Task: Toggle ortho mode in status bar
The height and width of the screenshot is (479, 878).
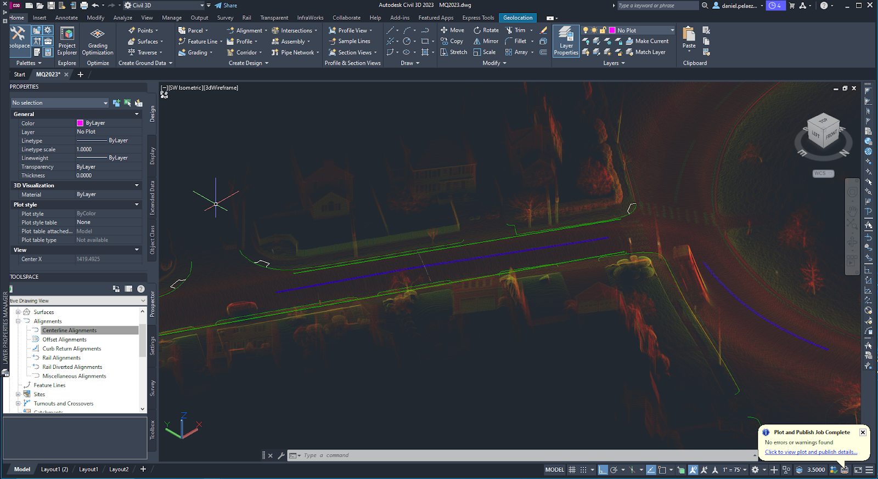Action: [603, 470]
